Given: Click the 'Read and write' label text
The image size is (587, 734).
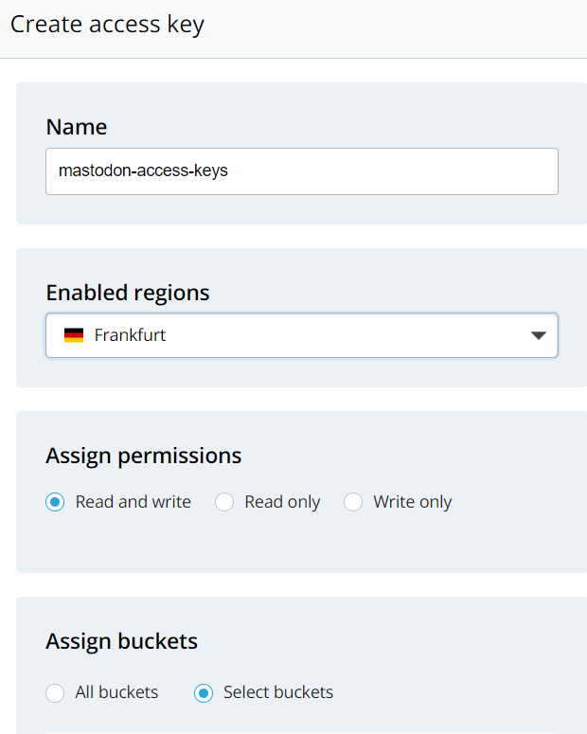Looking at the screenshot, I should tap(133, 502).
